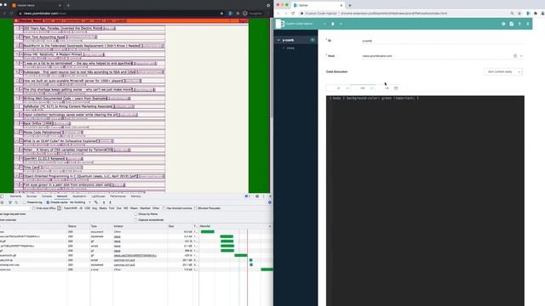Image resolution: width=545 pixels, height=306 pixels.
Task: Click export HAR download arrow in DevTools
Action: click(x=110, y=202)
